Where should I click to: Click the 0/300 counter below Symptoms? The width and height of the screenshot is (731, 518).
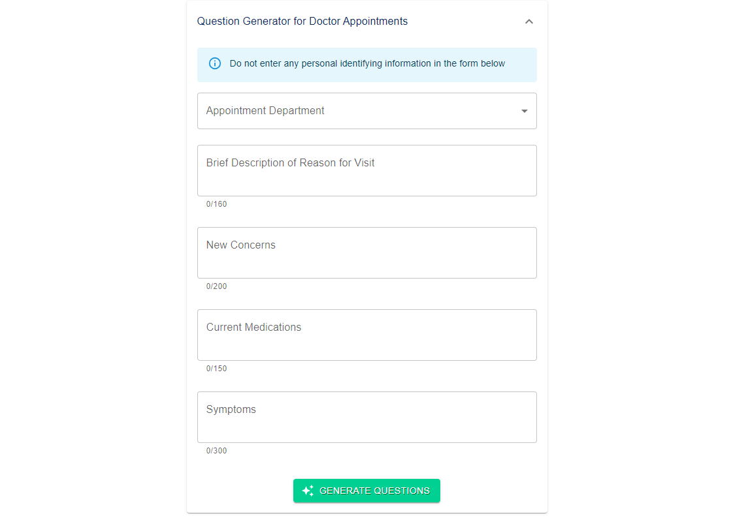(216, 451)
